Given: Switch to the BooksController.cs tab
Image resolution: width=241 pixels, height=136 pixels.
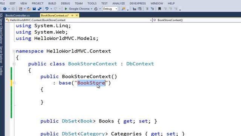Looking at the screenshot, I should point(18,15).
